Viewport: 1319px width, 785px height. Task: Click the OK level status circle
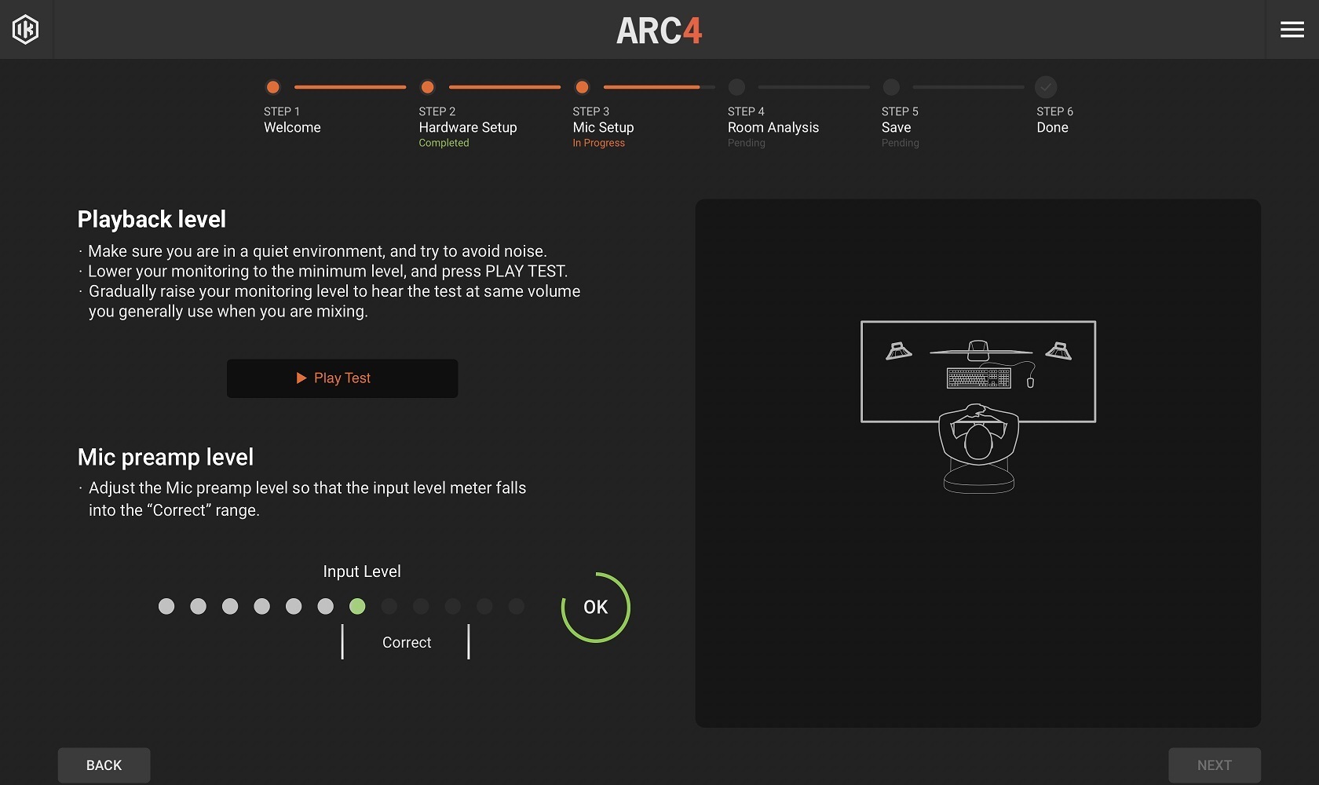[596, 608]
